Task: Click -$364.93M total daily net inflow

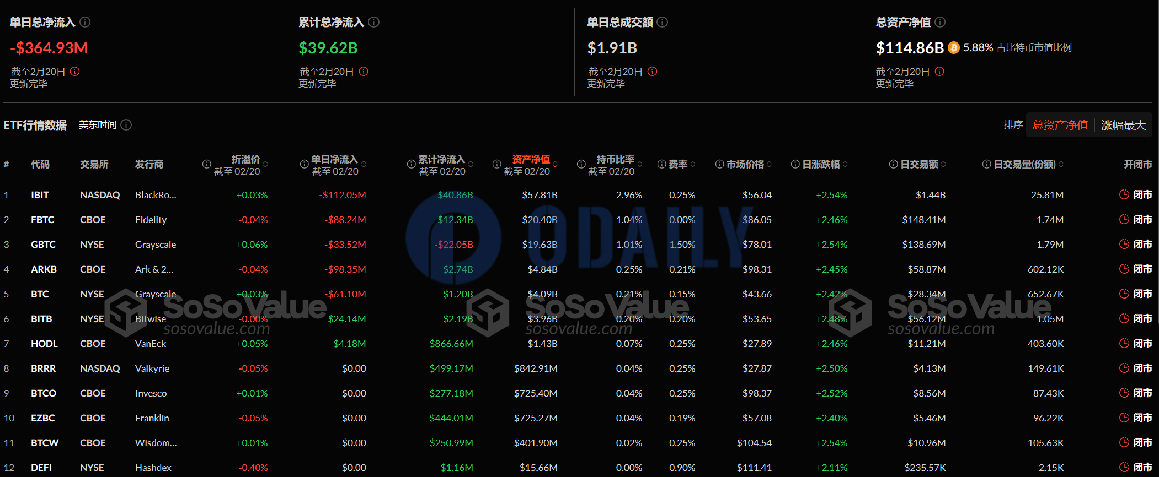Action: pyautogui.click(x=49, y=48)
